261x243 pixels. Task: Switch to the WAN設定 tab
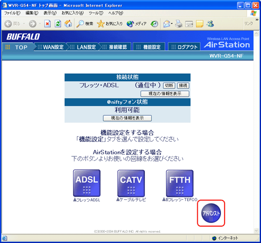[x=51, y=47]
